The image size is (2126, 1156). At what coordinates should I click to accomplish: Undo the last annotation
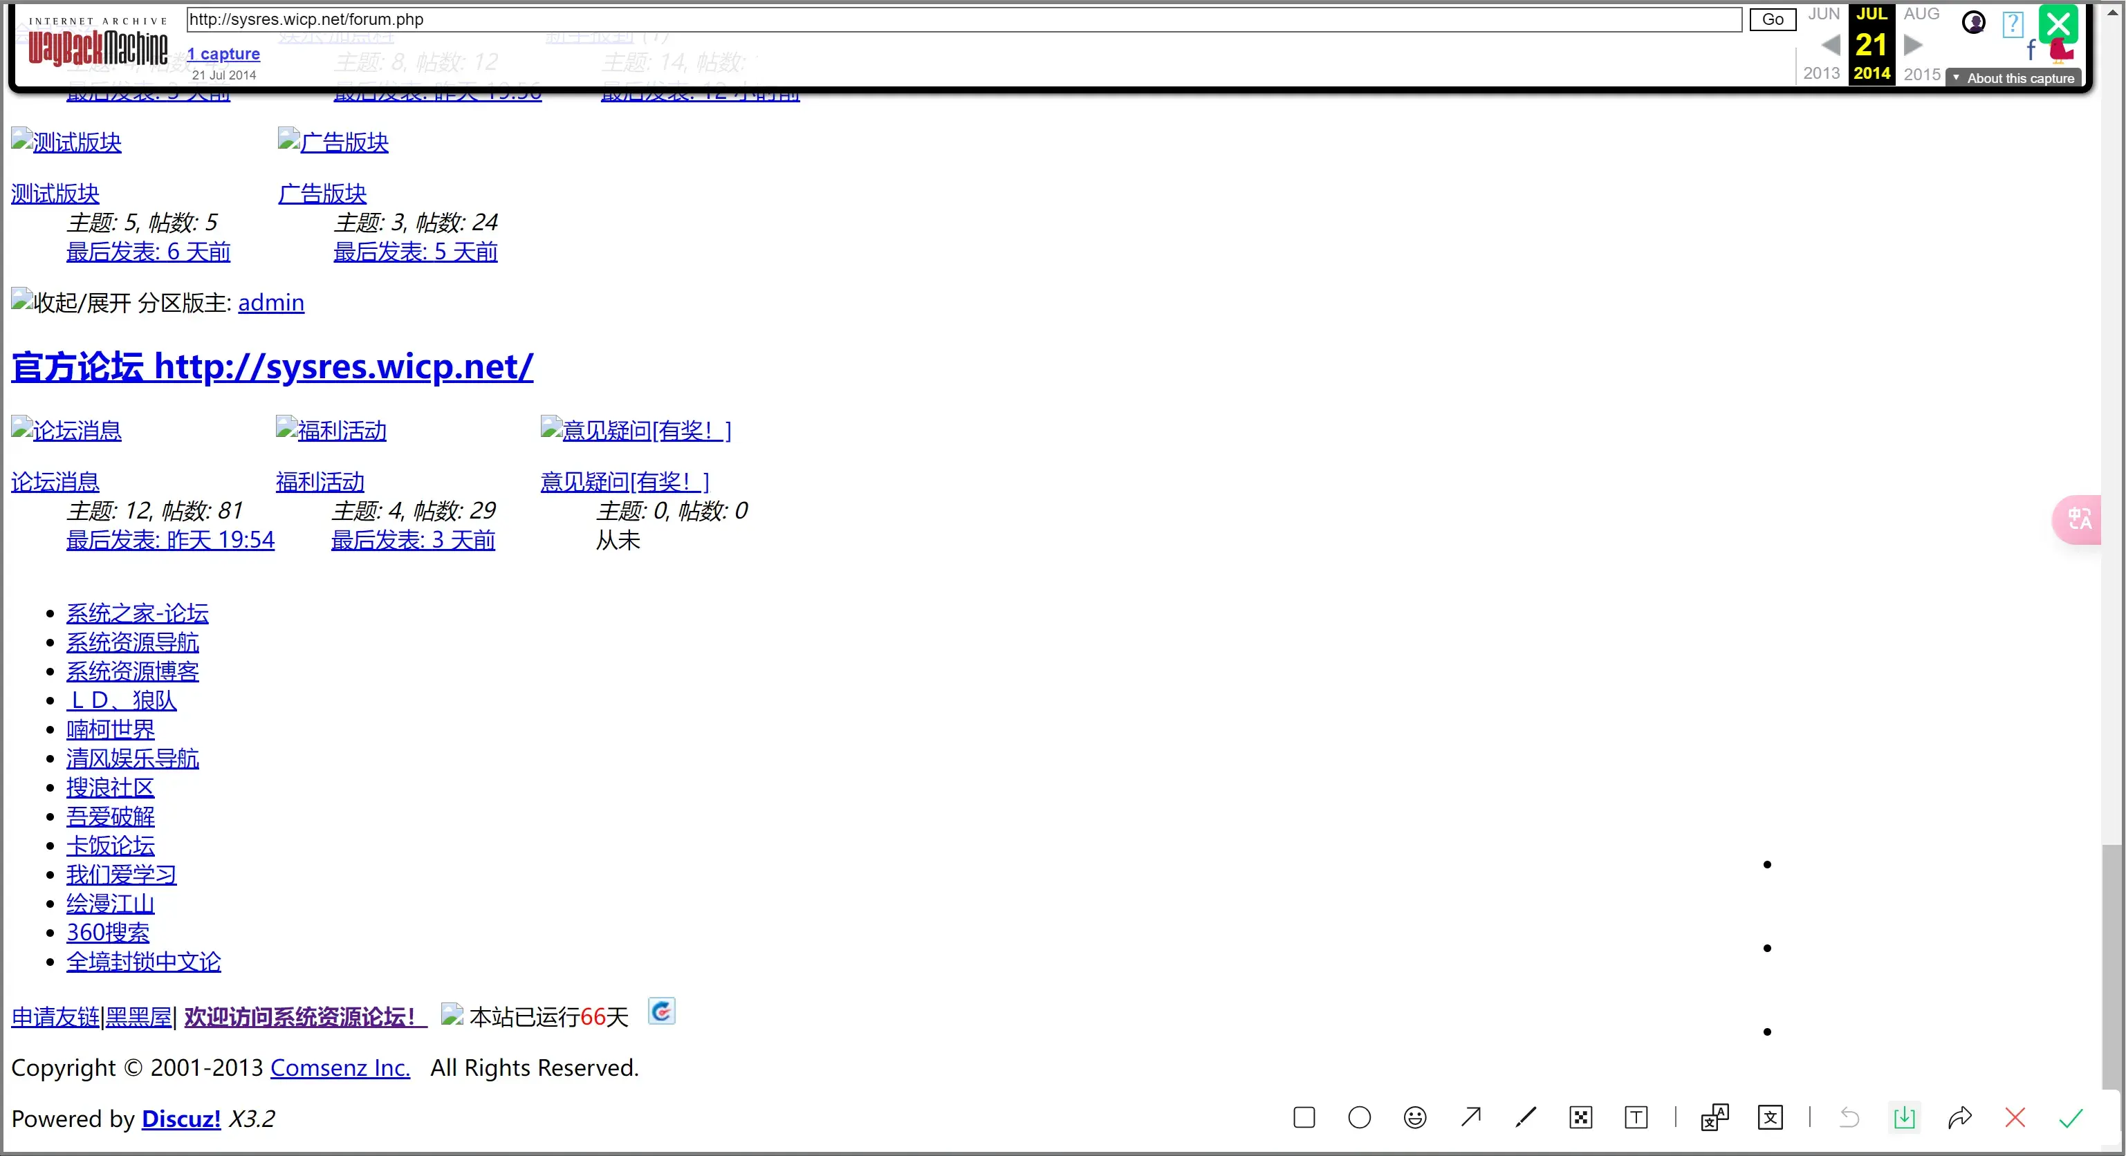click(x=1849, y=1117)
